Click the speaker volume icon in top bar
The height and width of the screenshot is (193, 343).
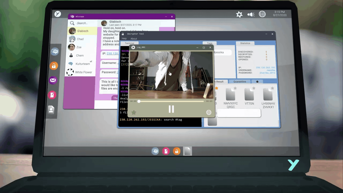point(251,14)
